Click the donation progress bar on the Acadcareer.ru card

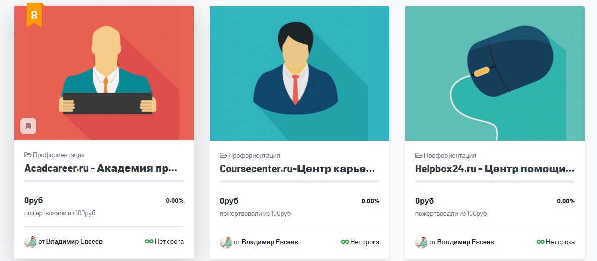click(104, 181)
